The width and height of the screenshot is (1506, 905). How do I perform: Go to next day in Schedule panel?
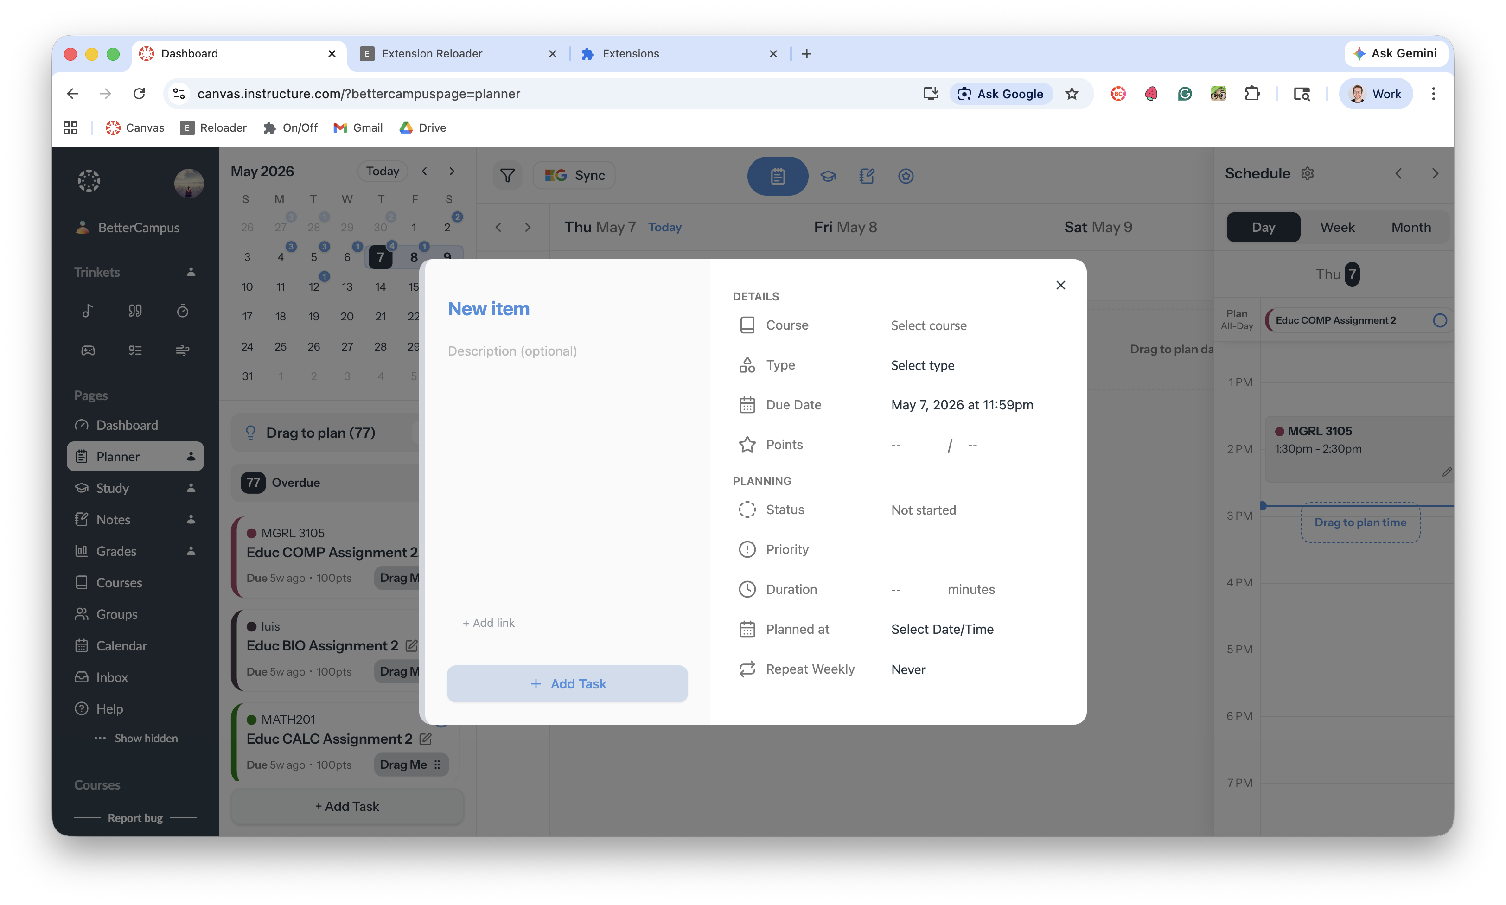[1435, 174]
